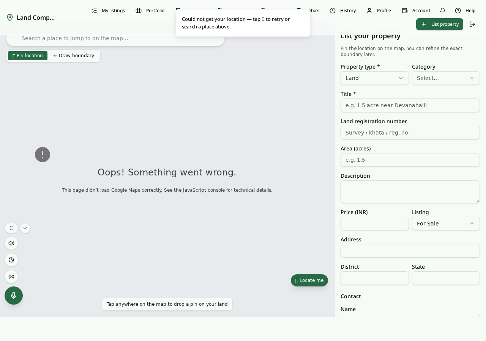Click the log out arrow icon

(472, 24)
